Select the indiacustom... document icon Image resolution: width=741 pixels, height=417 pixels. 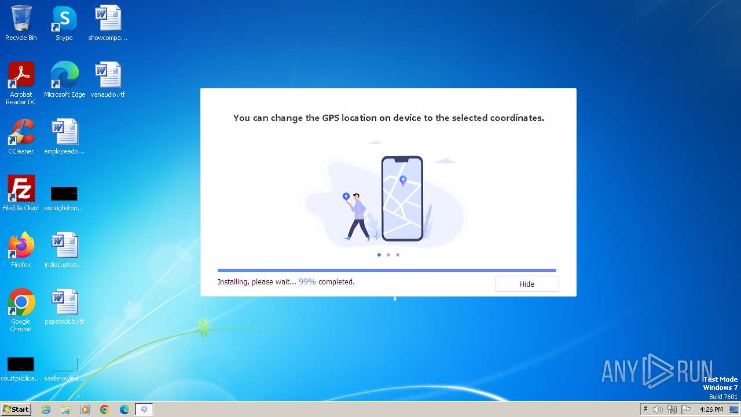click(x=64, y=250)
